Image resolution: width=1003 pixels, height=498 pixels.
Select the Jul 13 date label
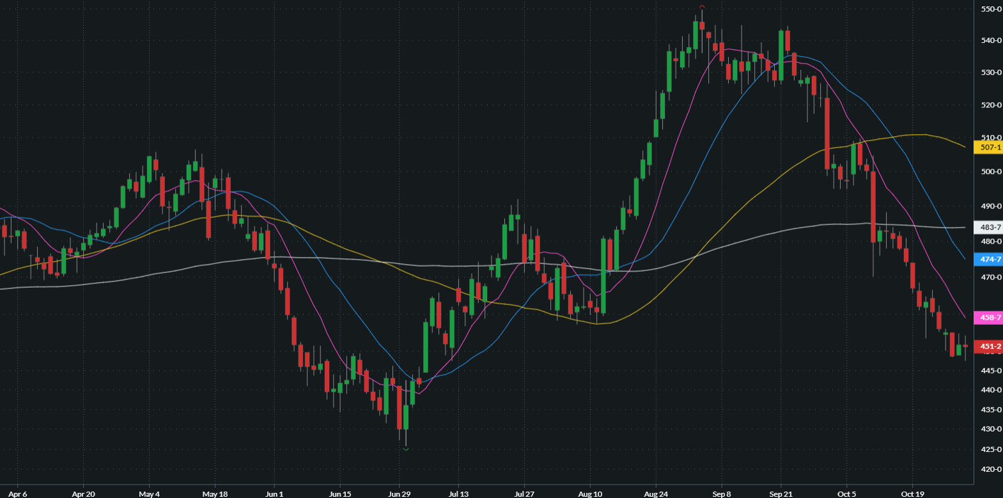tap(458, 494)
